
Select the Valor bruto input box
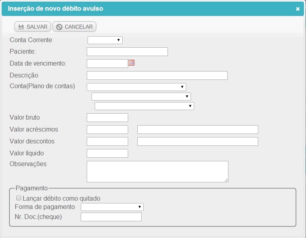pyautogui.click(x=107, y=118)
